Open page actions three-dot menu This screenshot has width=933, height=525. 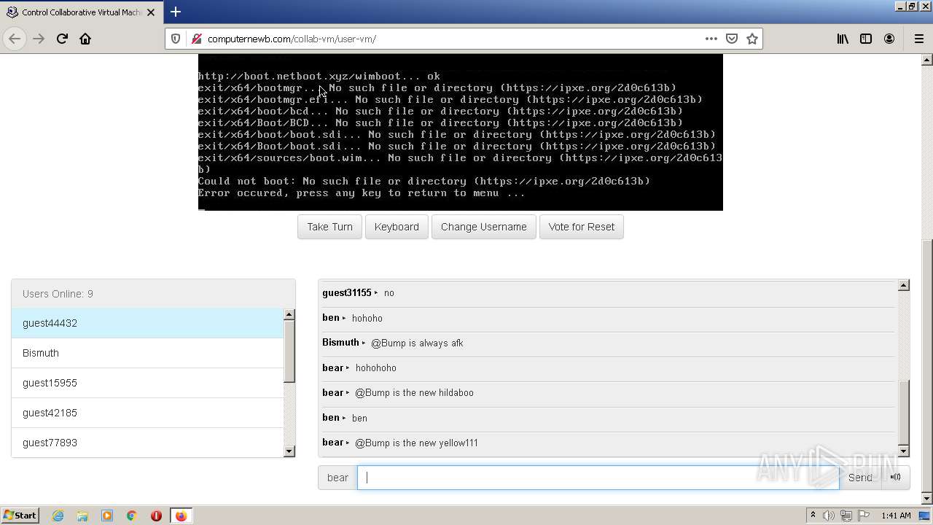711,39
